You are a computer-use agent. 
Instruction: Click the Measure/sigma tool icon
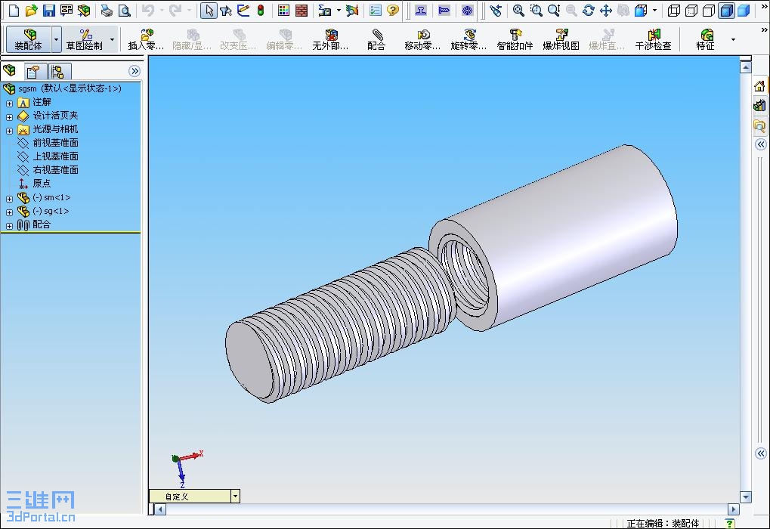[x=325, y=11]
